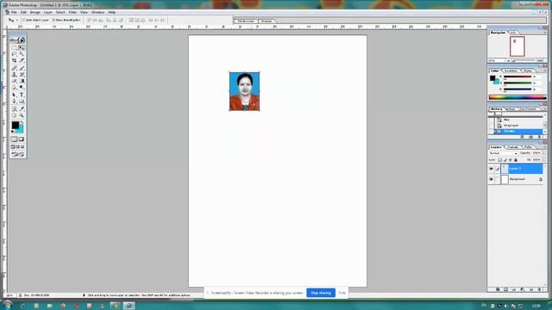Select the Slice tool
552x310 pixels.
[22, 60]
